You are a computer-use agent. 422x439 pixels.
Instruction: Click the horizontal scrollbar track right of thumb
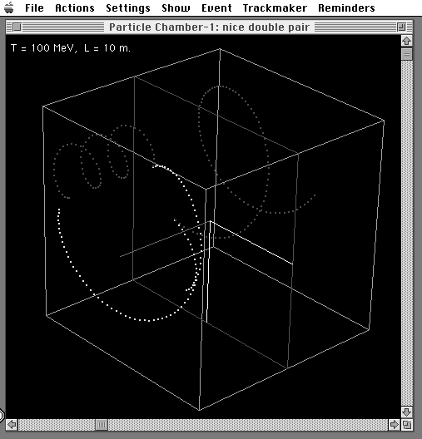pyautogui.click(x=248, y=425)
